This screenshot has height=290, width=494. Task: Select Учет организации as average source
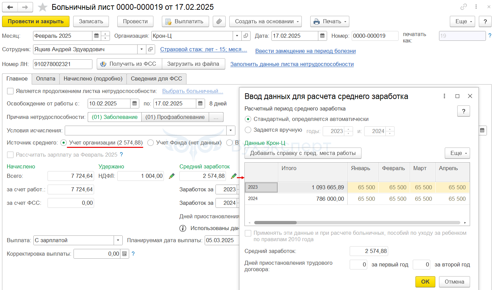coord(63,143)
